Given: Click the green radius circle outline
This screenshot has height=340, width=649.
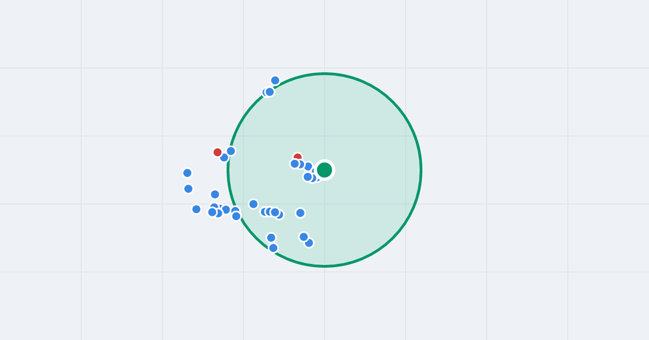Looking at the screenshot, I should point(421,170).
